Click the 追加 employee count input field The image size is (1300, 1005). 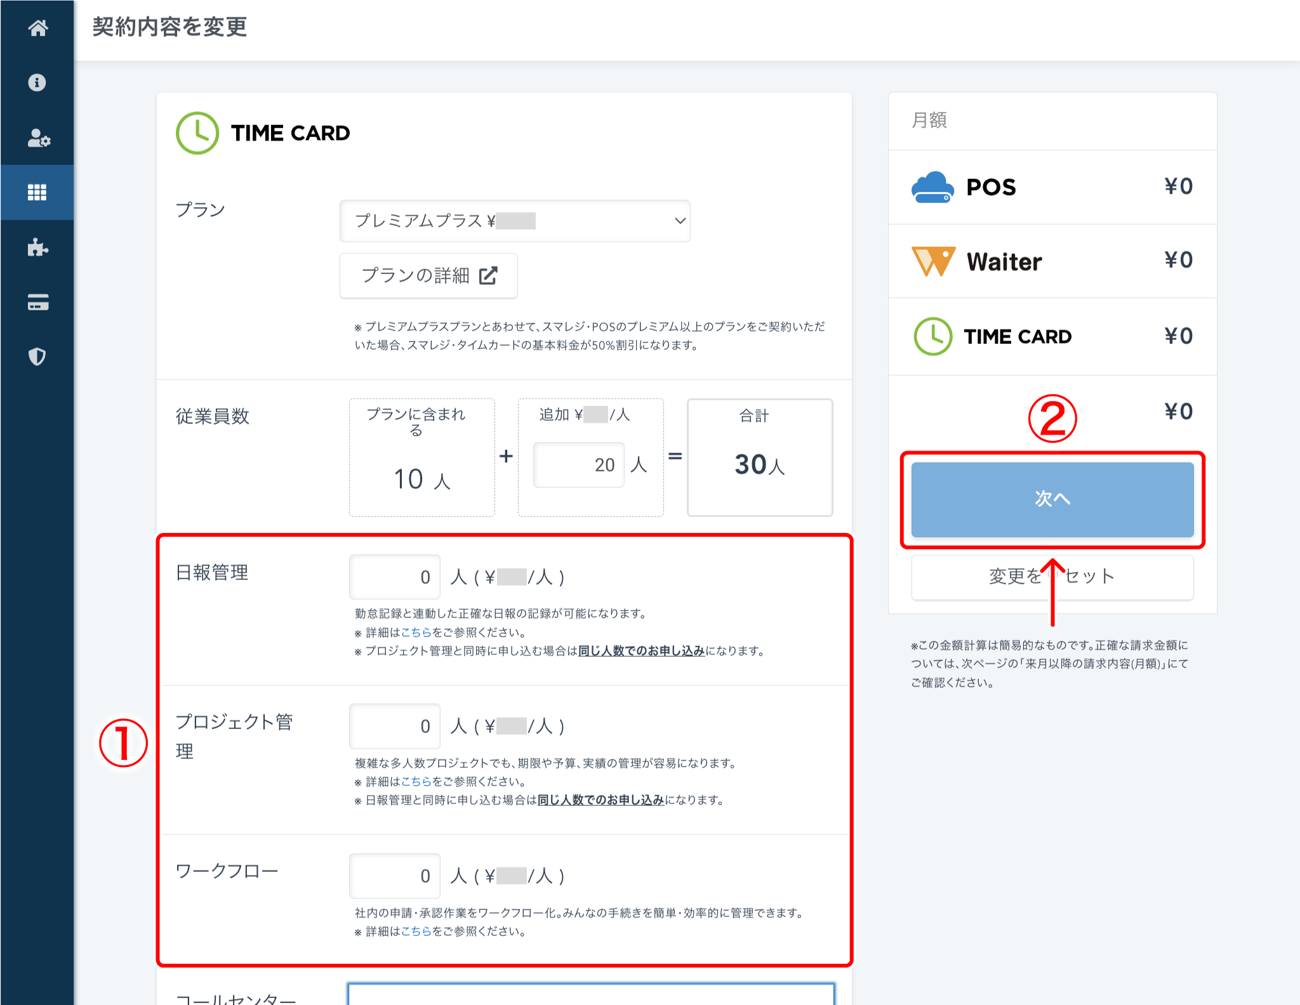click(x=579, y=465)
